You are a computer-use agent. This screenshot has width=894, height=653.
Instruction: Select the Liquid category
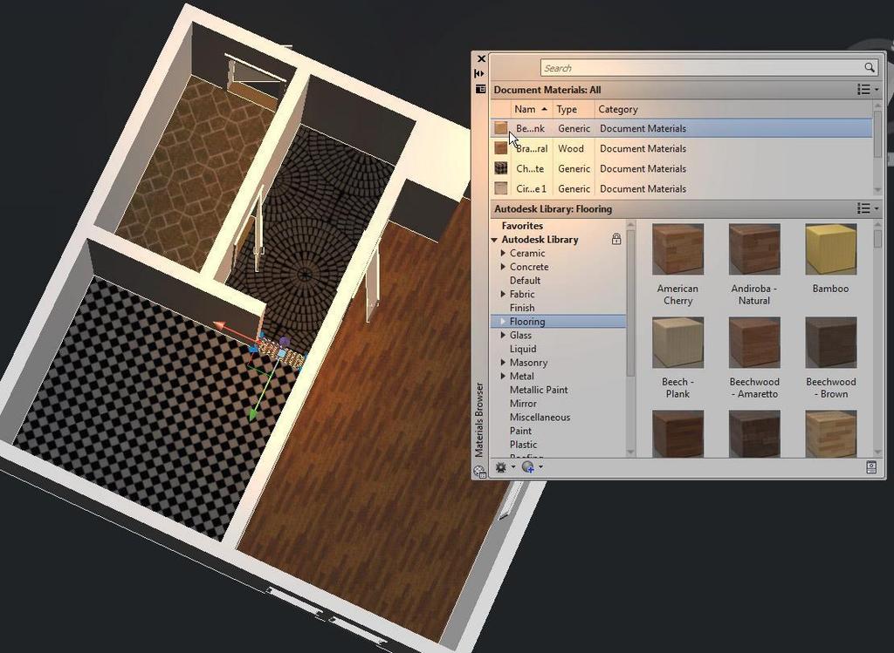coord(523,349)
